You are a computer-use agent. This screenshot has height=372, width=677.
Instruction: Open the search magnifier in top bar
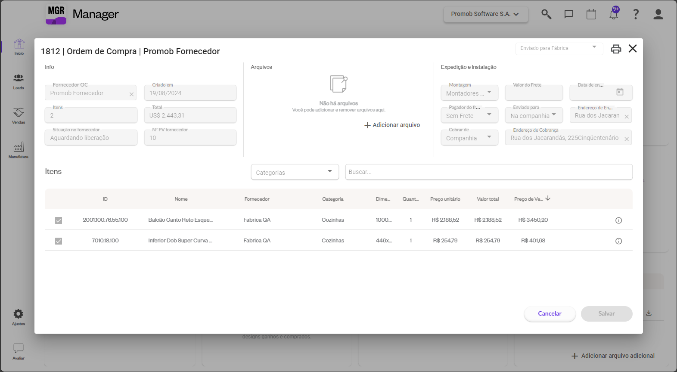tap(547, 14)
